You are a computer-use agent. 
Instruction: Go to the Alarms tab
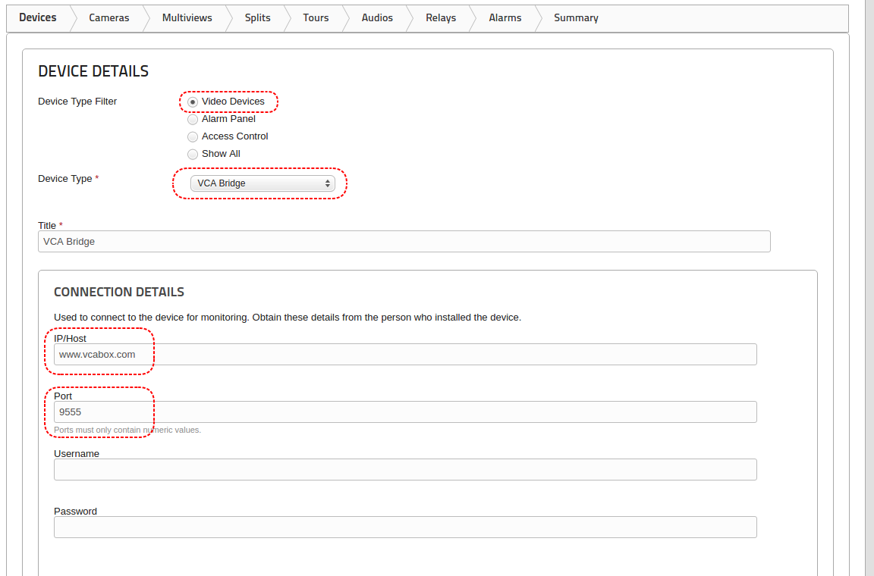tap(505, 18)
